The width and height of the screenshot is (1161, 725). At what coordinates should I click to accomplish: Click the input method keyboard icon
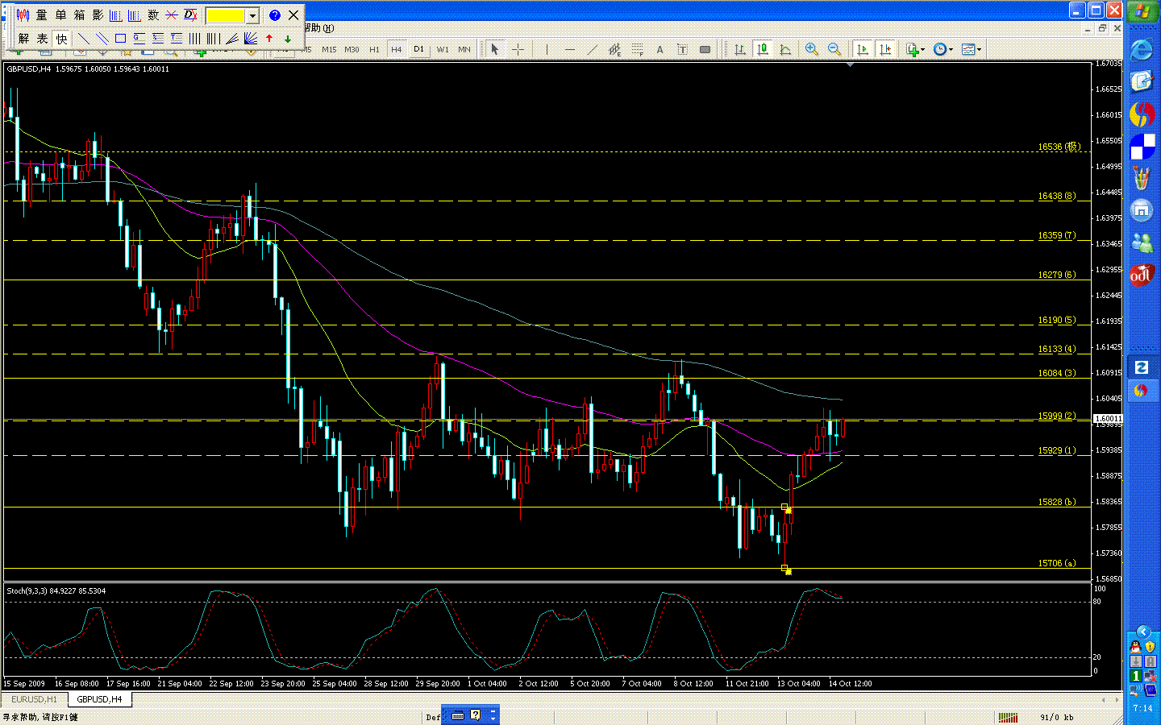click(458, 715)
